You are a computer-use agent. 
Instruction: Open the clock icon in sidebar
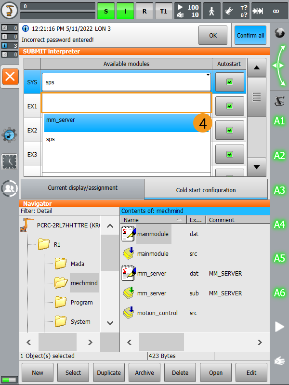click(9, 161)
